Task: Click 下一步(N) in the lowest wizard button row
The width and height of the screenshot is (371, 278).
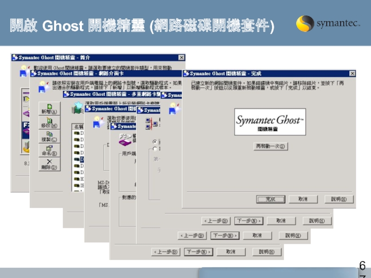Action: tap(198, 252)
